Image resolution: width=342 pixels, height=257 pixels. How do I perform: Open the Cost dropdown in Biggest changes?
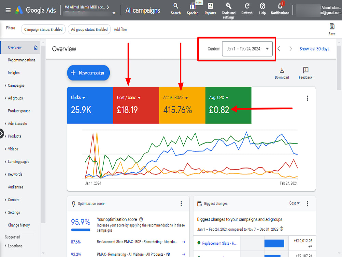tap(294, 203)
